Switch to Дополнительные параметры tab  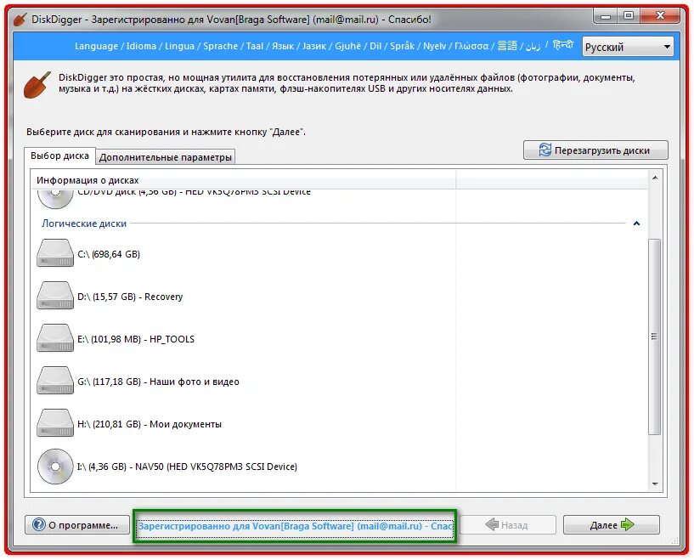[165, 157]
